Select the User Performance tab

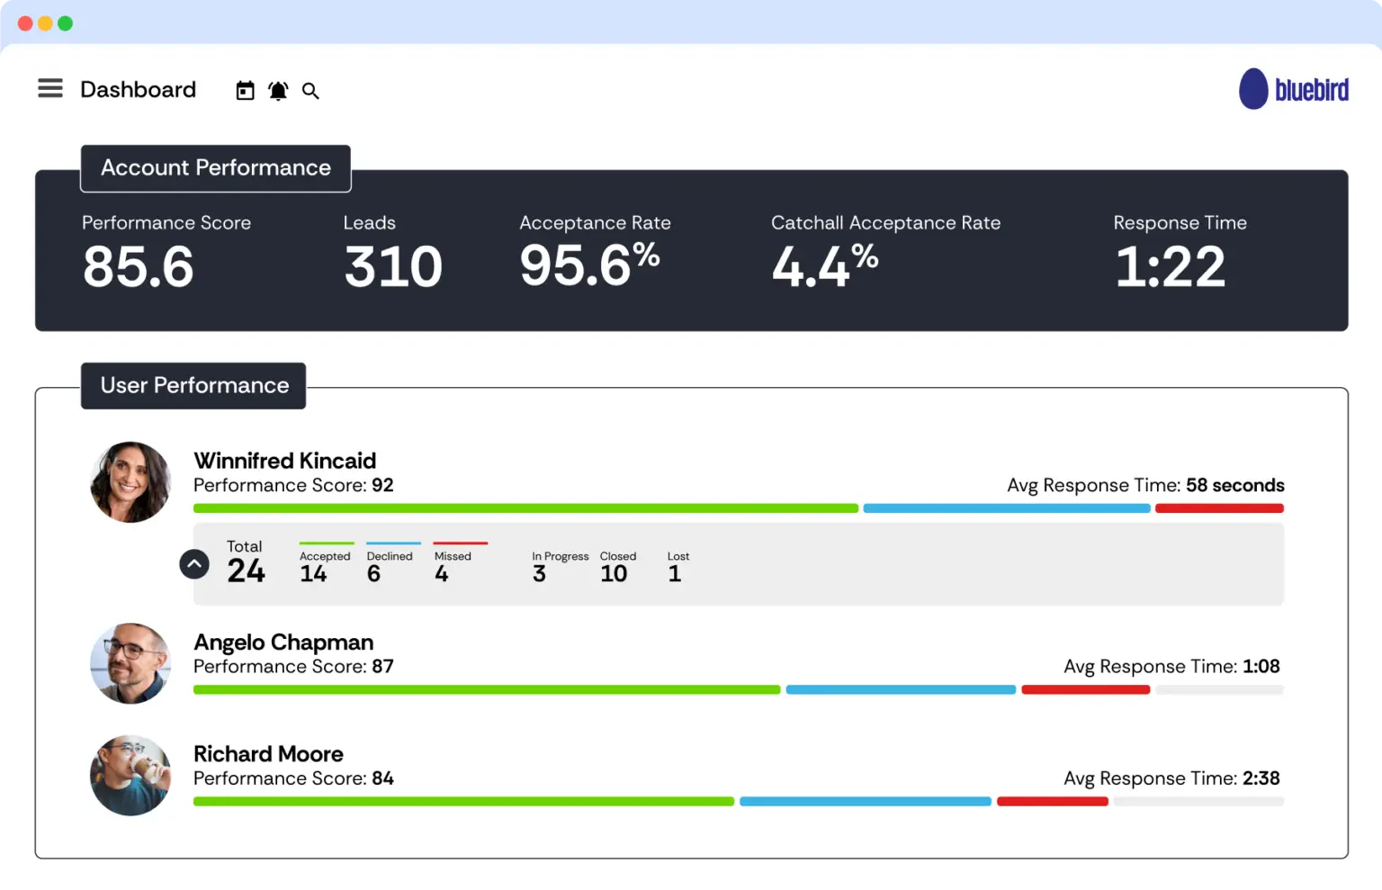[x=194, y=386]
